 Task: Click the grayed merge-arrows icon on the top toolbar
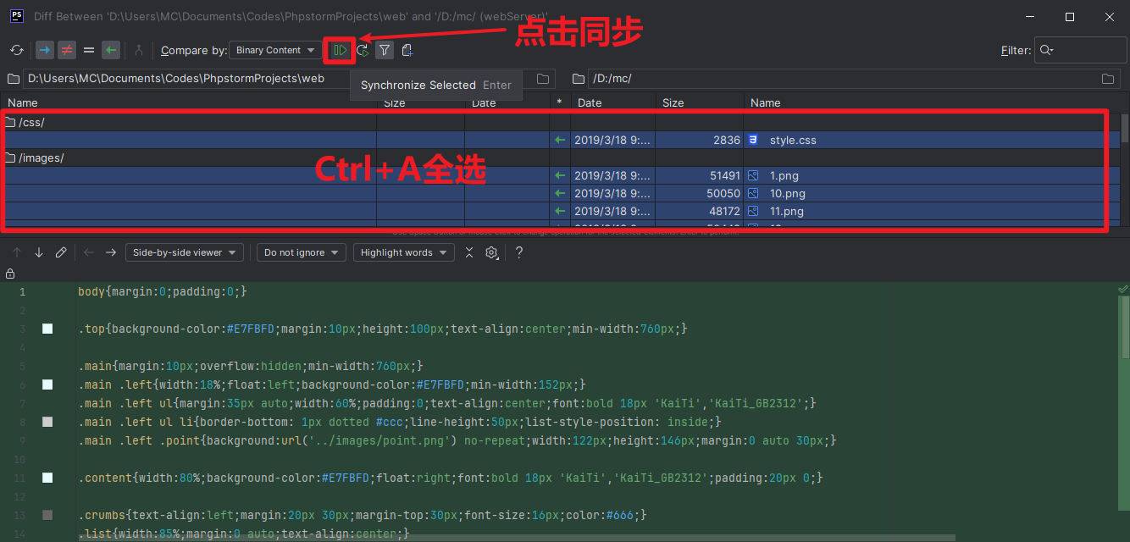click(139, 50)
